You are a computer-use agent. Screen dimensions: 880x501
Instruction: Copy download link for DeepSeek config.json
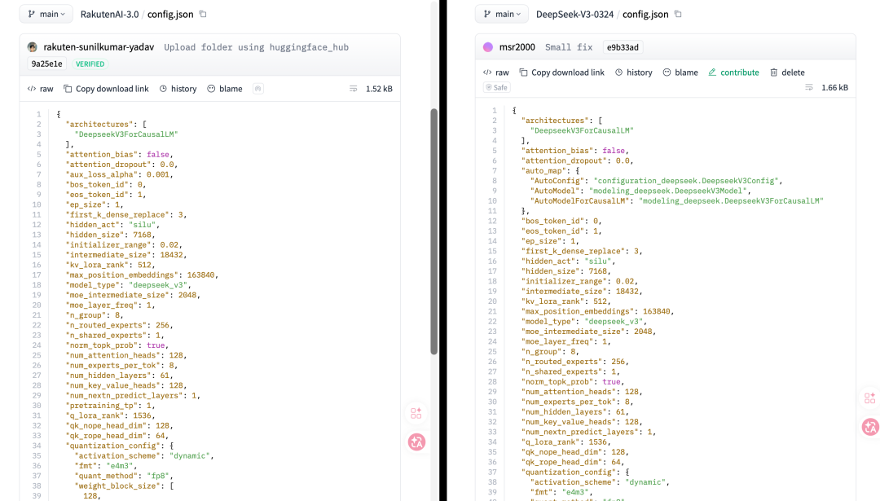point(561,73)
